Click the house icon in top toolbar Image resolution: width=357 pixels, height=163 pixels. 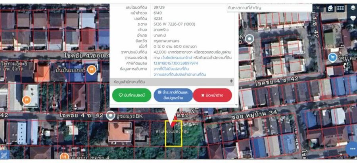tap(330, 8)
